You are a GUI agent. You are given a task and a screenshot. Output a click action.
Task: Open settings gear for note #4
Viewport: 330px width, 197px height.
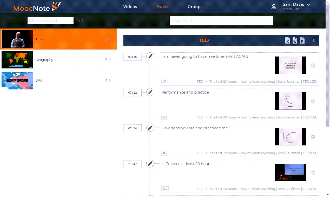click(313, 173)
